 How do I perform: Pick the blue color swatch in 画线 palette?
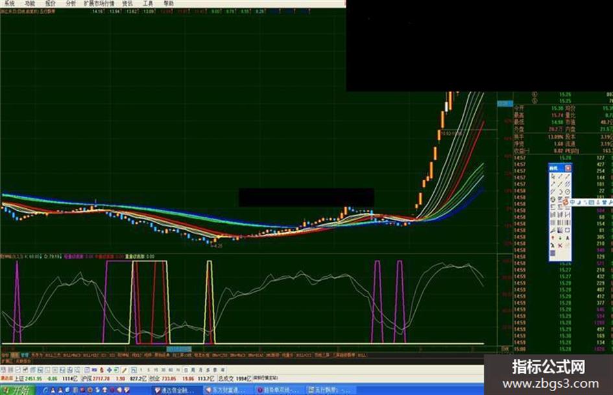coord(553,254)
